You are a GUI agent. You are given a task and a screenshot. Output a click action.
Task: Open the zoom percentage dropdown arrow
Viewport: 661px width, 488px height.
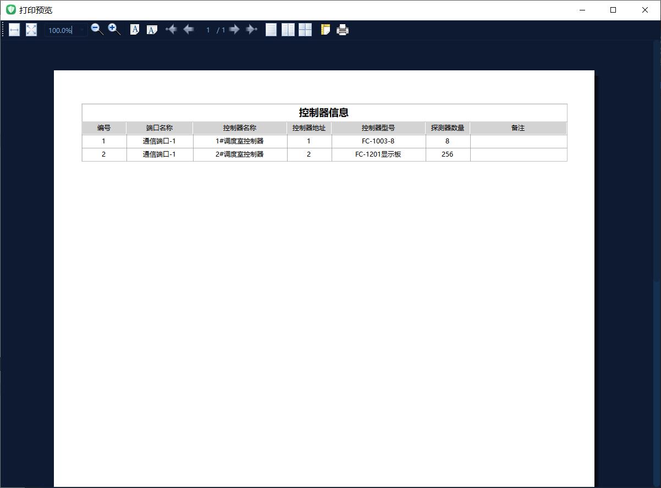coord(82,30)
